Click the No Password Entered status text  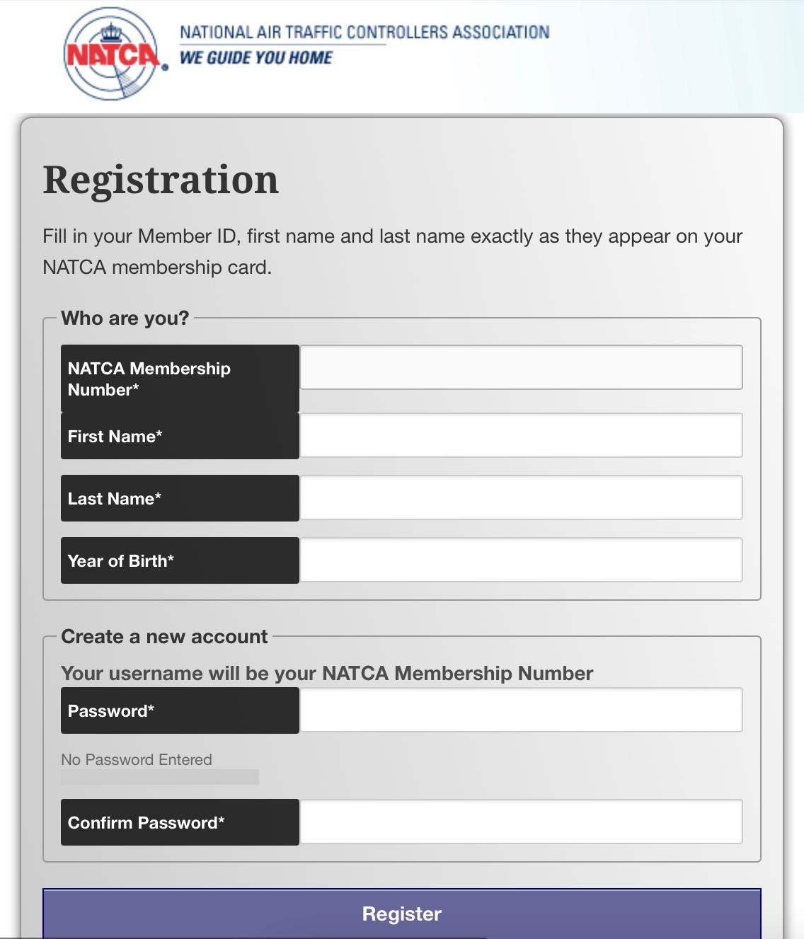pos(137,760)
